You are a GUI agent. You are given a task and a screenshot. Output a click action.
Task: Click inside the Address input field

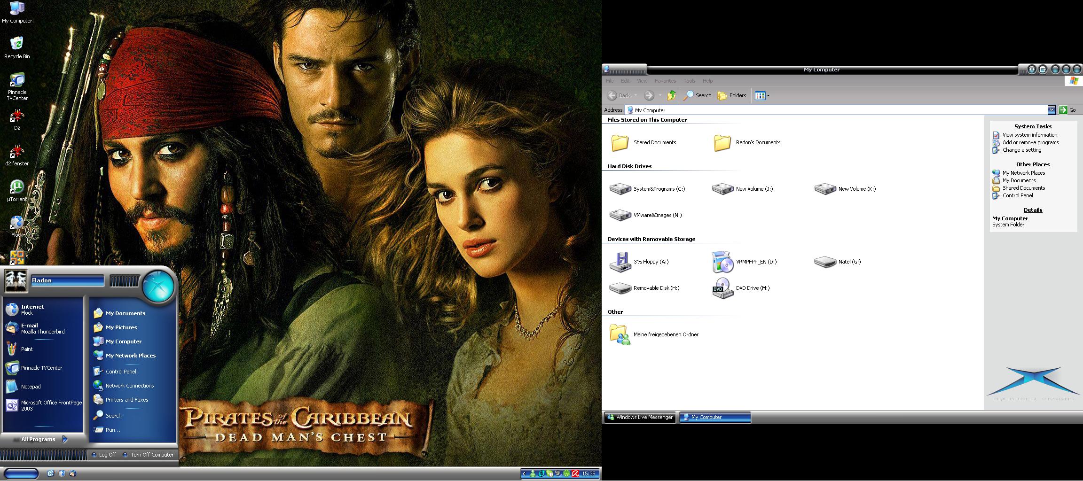point(837,110)
